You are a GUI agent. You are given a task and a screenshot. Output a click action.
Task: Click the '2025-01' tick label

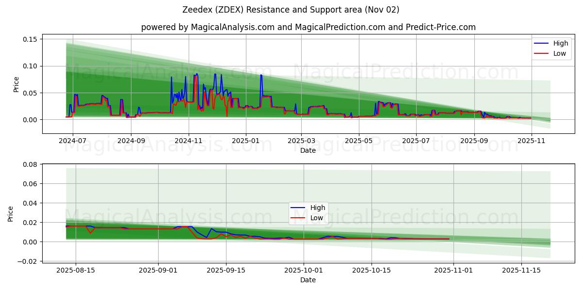[246, 141]
